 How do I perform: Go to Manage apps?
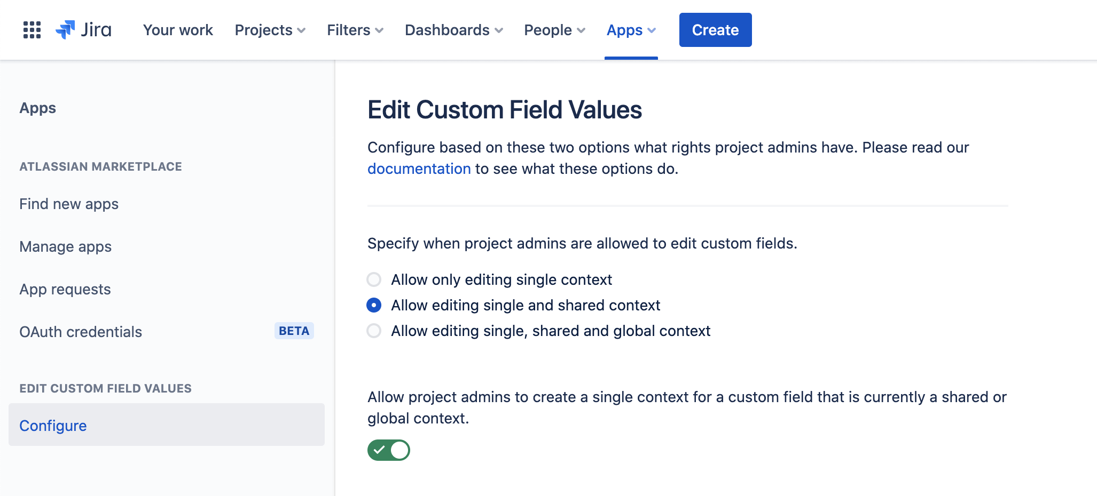(x=66, y=246)
